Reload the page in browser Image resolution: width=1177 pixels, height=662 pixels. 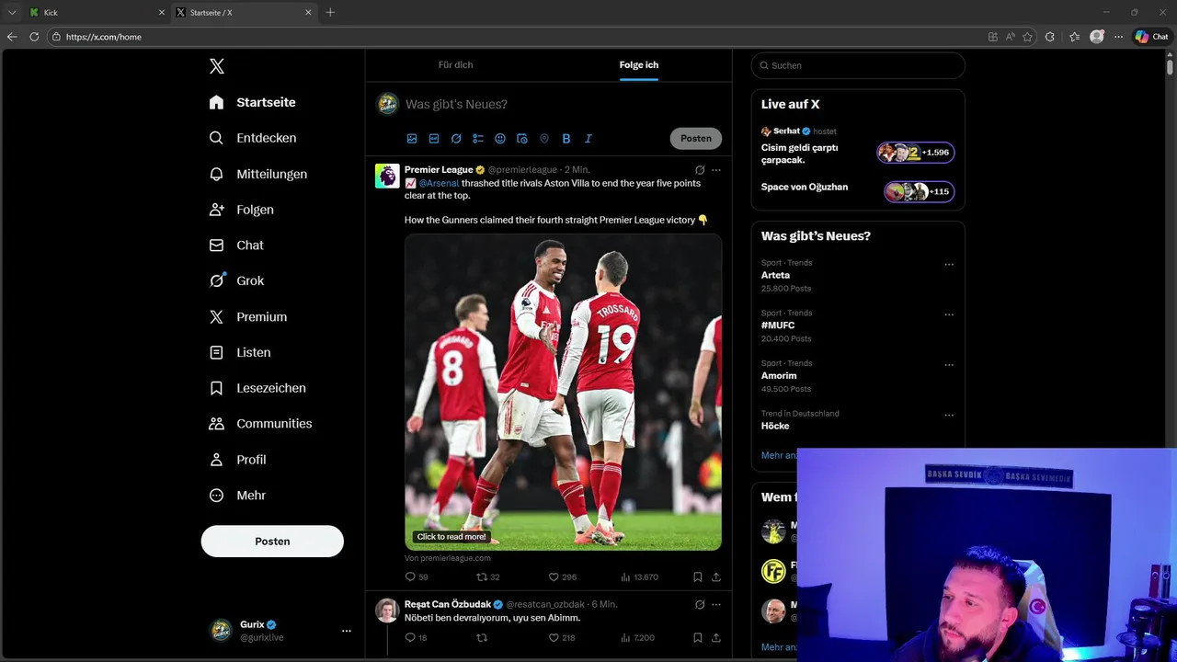tap(34, 37)
